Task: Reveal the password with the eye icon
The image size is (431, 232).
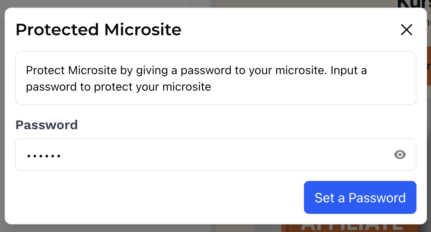Action: 400,155
